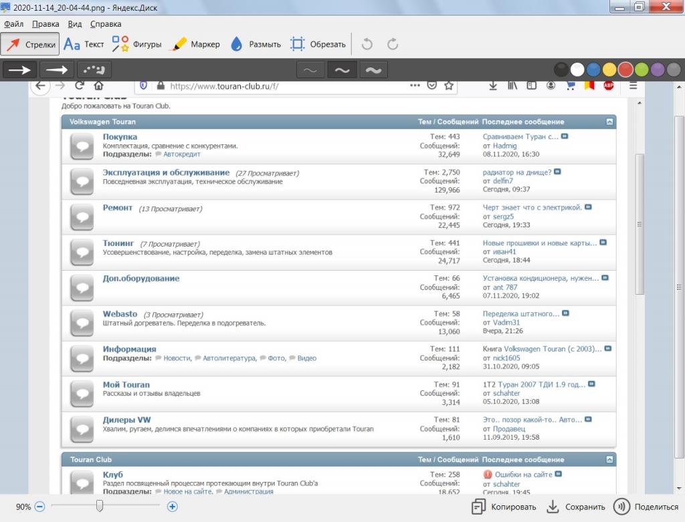The width and height of the screenshot is (685, 522).
Task: Pick the green color swatch
Action: tap(642, 70)
